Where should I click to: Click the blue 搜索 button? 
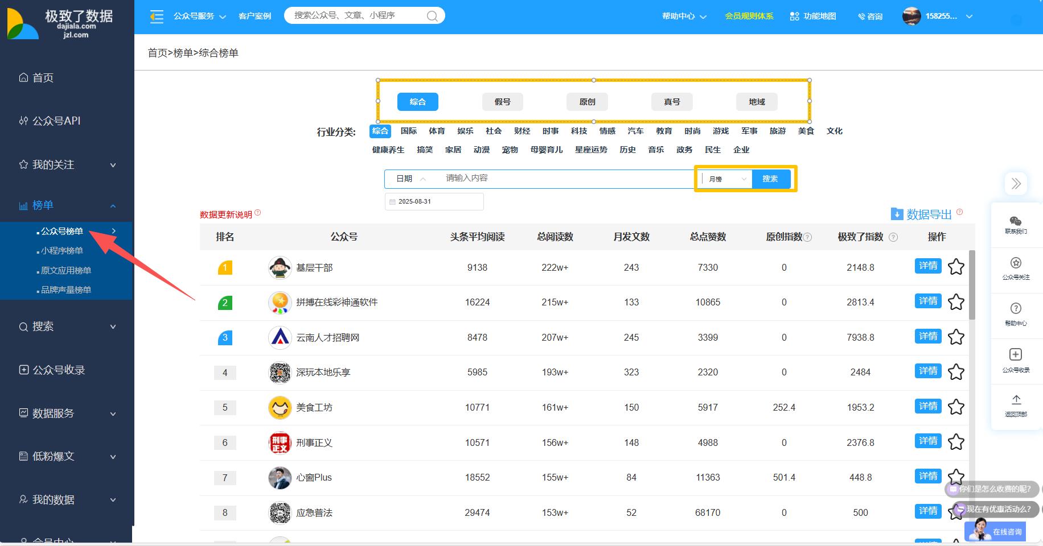[x=771, y=179]
